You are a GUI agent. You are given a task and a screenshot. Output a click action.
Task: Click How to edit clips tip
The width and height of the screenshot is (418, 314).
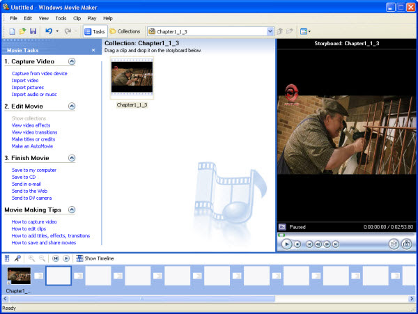pyautogui.click(x=29, y=229)
